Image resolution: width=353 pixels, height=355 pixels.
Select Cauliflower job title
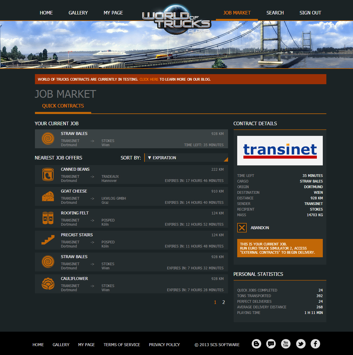point(74,279)
